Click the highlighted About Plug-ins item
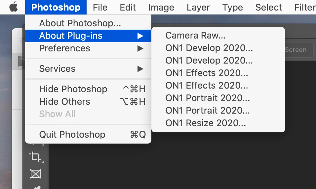 coord(88,36)
